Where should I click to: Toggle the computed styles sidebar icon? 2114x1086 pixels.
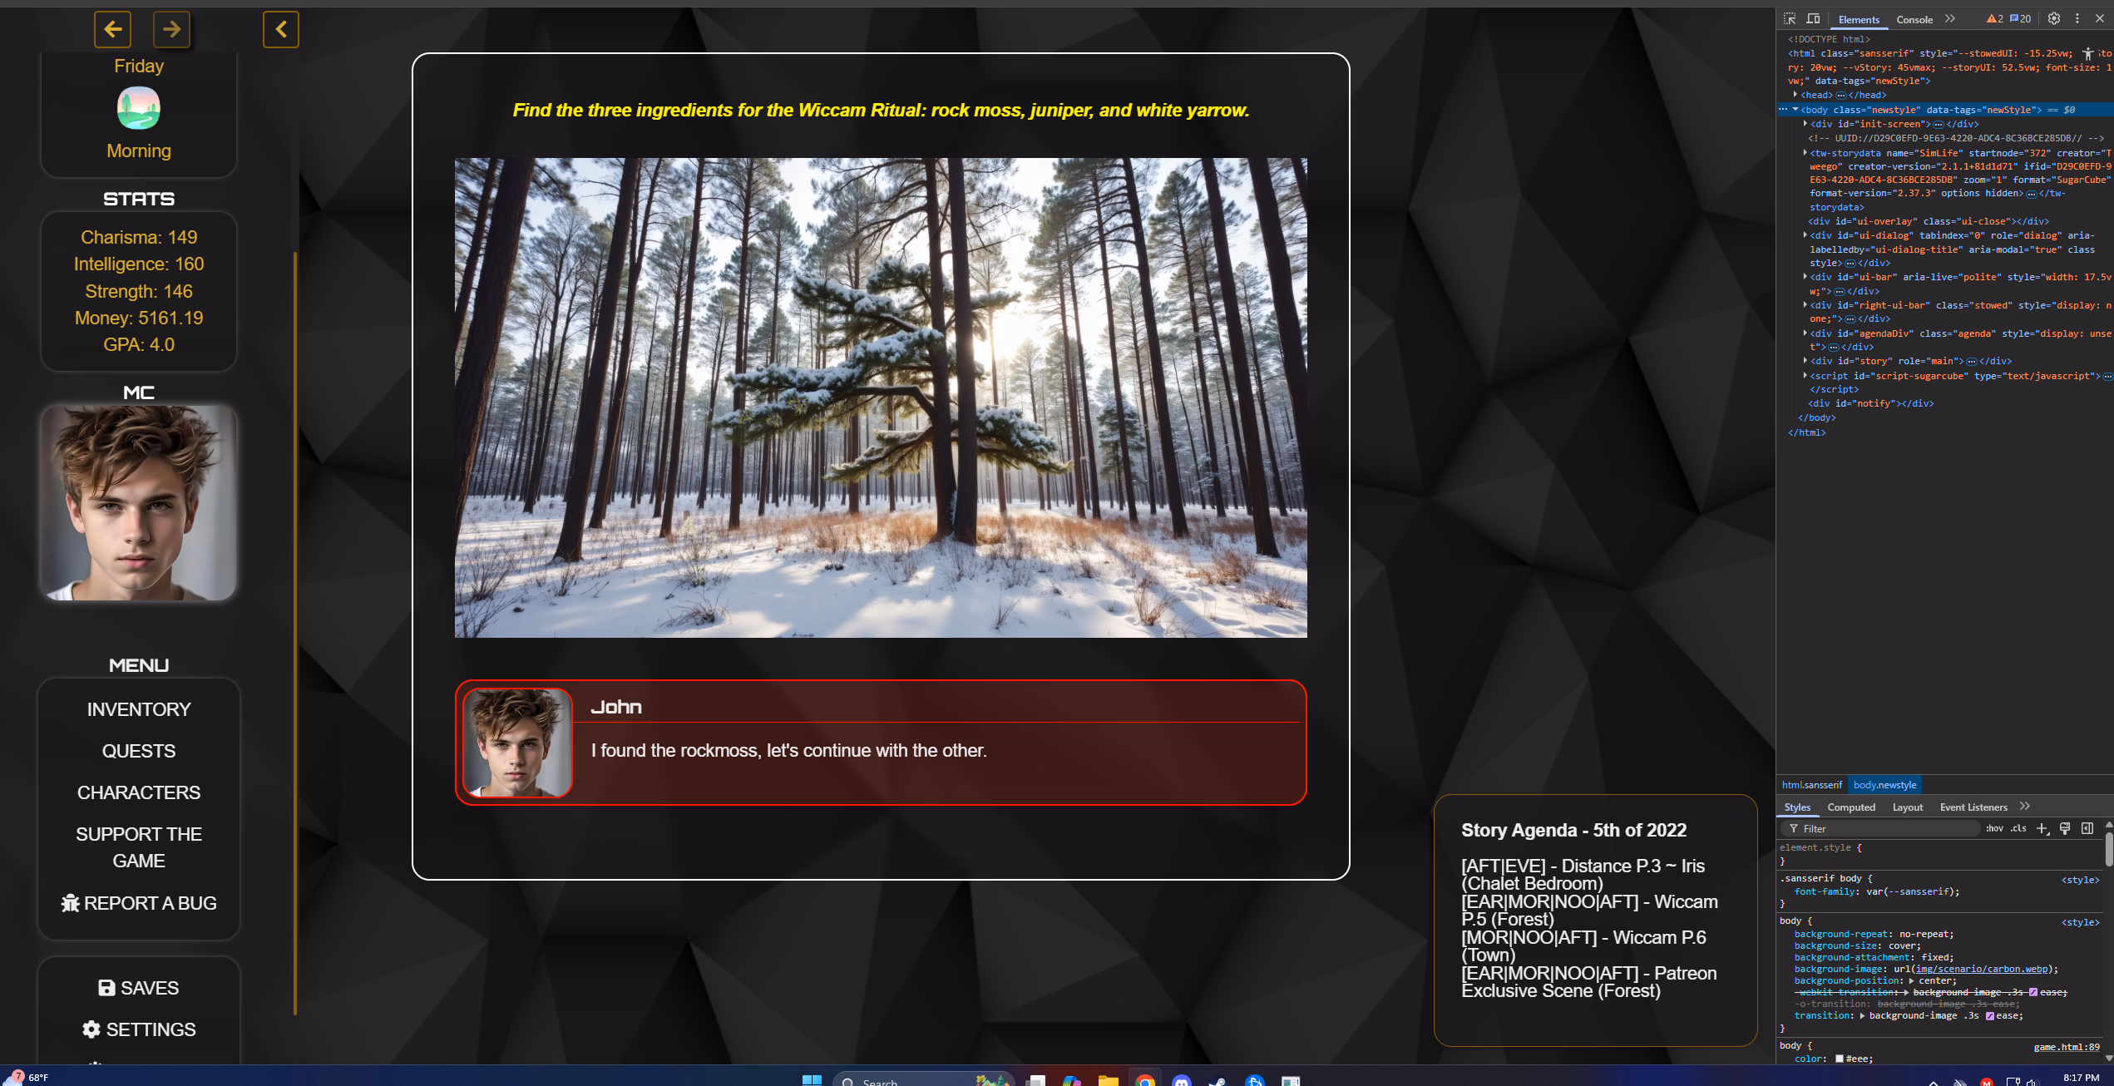click(2087, 828)
